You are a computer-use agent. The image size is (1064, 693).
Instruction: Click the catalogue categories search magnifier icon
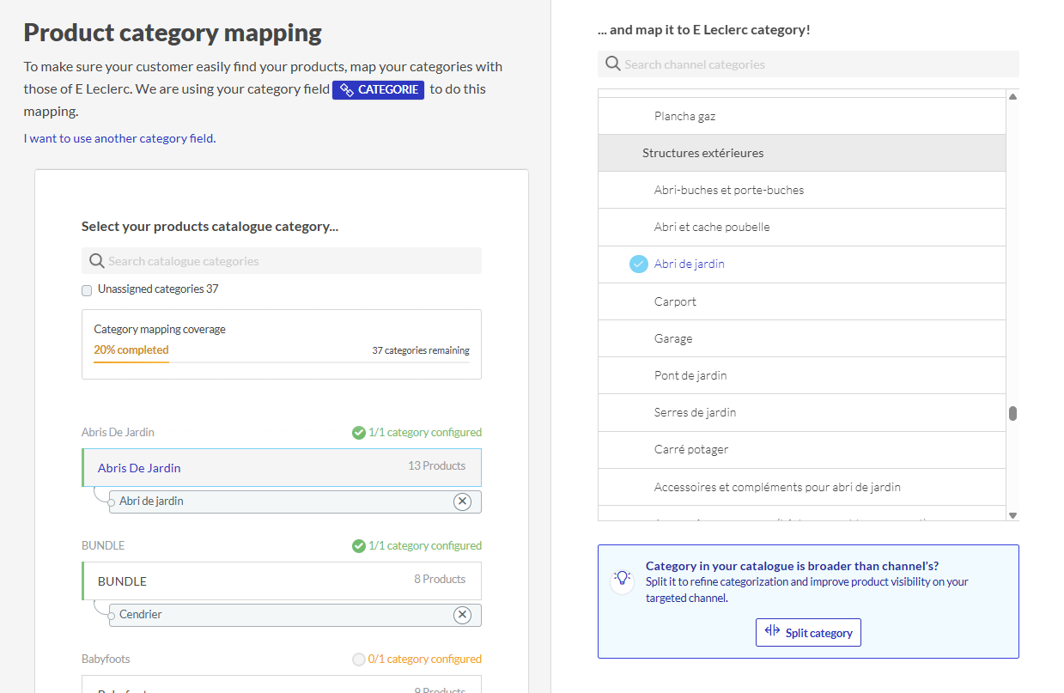click(97, 261)
